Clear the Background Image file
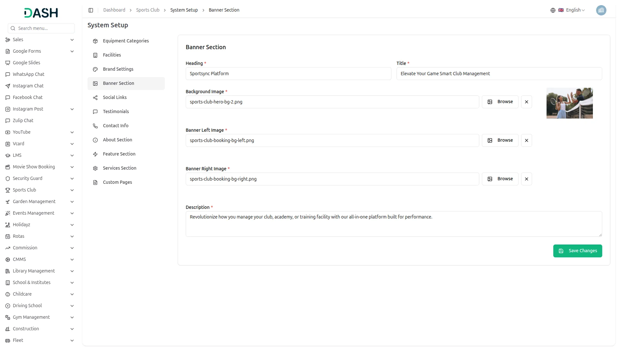 (x=526, y=102)
